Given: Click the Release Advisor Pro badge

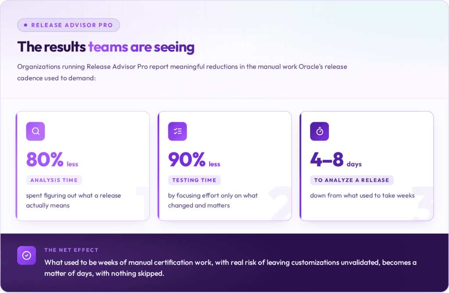Looking at the screenshot, I should pyautogui.click(x=69, y=25).
